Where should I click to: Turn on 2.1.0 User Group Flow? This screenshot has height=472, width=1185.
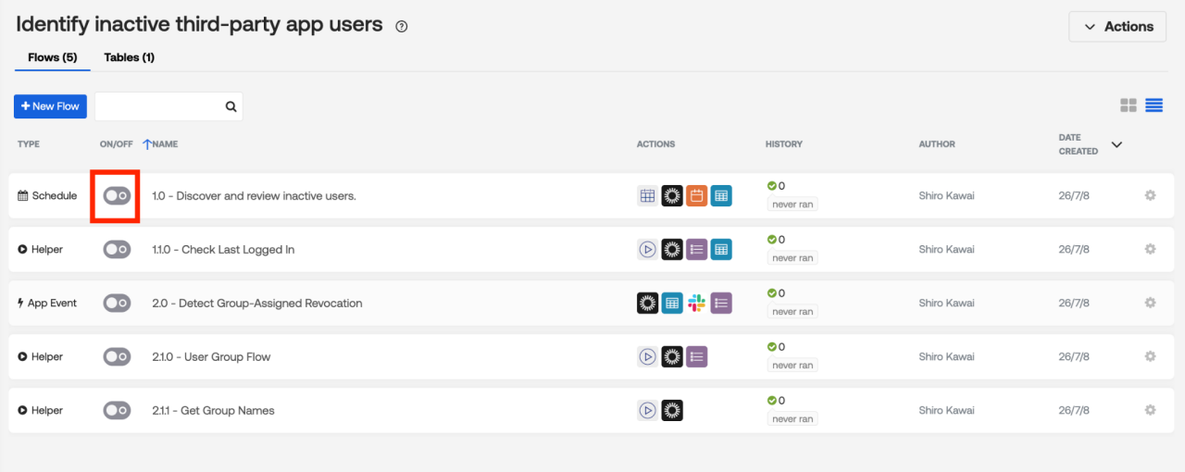click(x=117, y=356)
